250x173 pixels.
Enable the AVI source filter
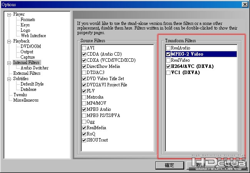pyautogui.click(x=84, y=48)
